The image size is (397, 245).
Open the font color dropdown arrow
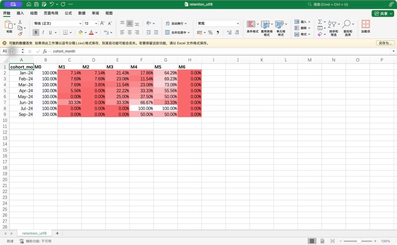click(96, 33)
